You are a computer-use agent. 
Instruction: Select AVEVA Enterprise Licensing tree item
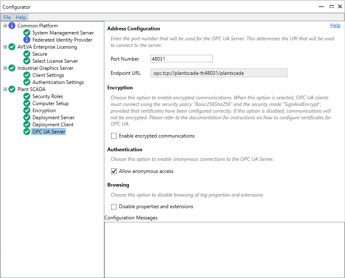[x=47, y=47]
